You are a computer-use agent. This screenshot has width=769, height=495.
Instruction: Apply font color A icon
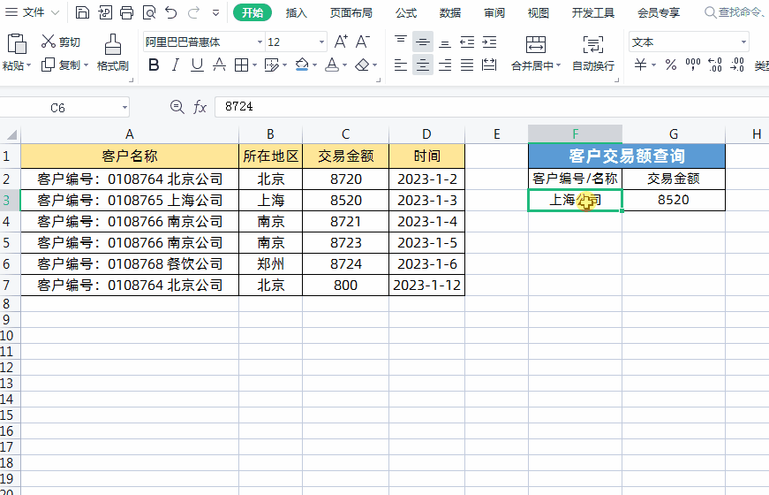click(332, 65)
